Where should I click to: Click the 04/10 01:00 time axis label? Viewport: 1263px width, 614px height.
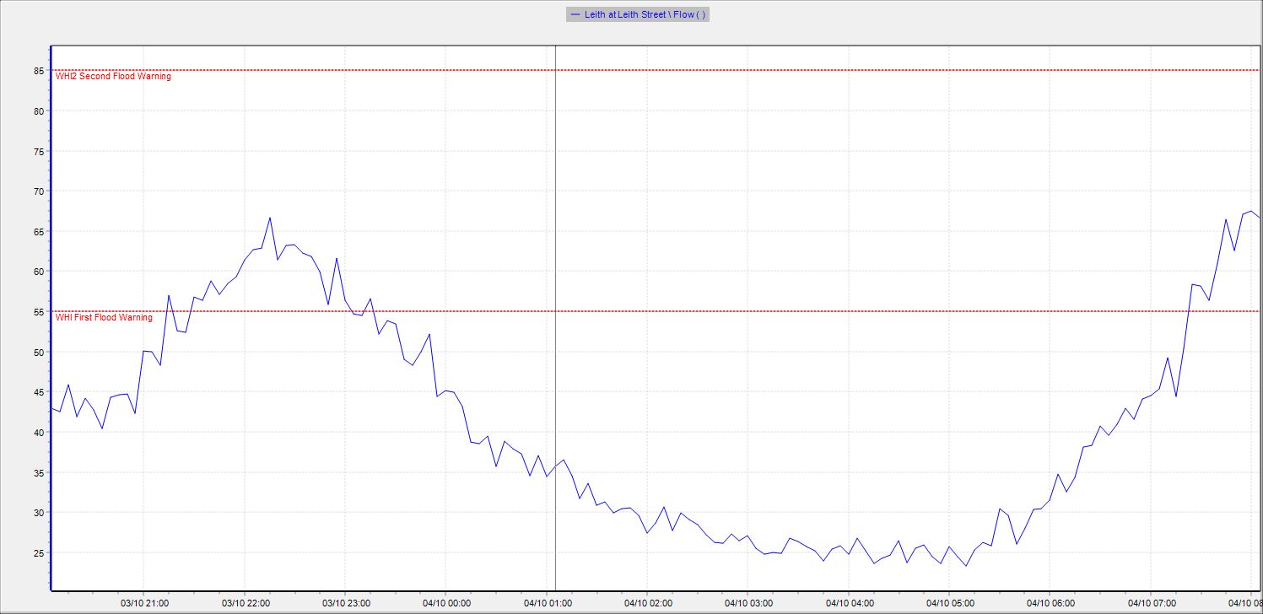pyautogui.click(x=548, y=603)
